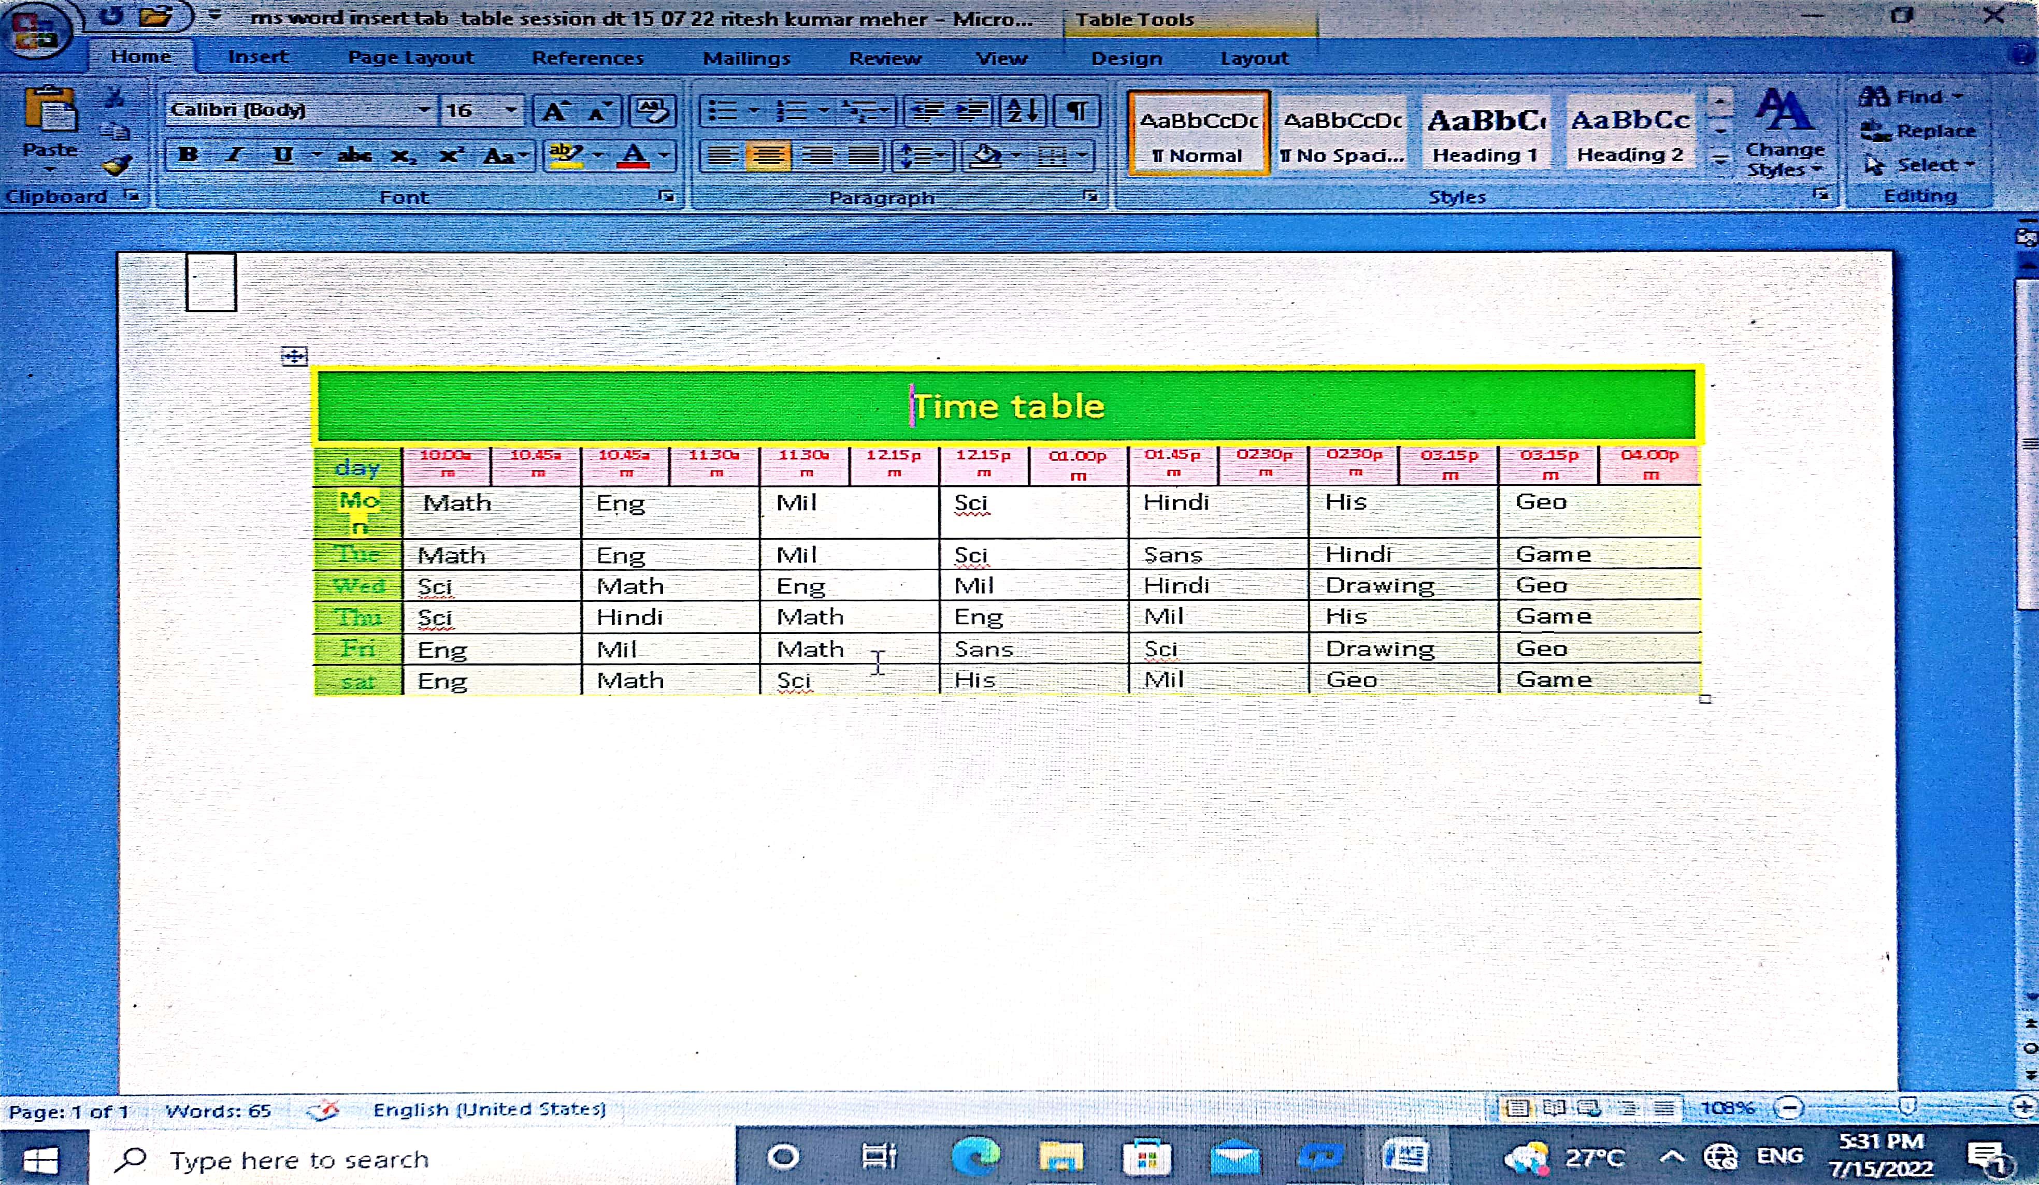Open the font name dropdown
2039x1185 pixels.
coord(424,110)
